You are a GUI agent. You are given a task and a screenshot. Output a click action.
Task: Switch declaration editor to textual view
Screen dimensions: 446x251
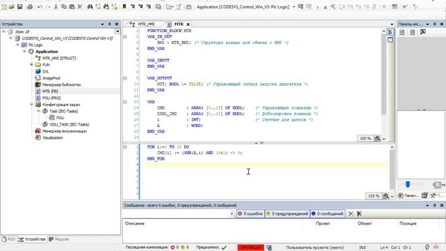[390, 32]
